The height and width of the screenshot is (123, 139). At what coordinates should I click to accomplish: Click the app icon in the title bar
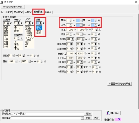click(x=2, y=2)
